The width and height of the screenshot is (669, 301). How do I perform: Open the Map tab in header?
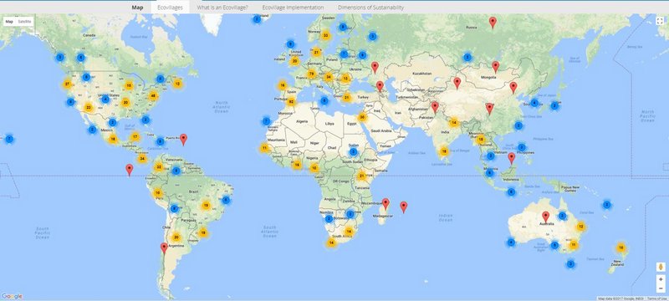tap(137, 8)
